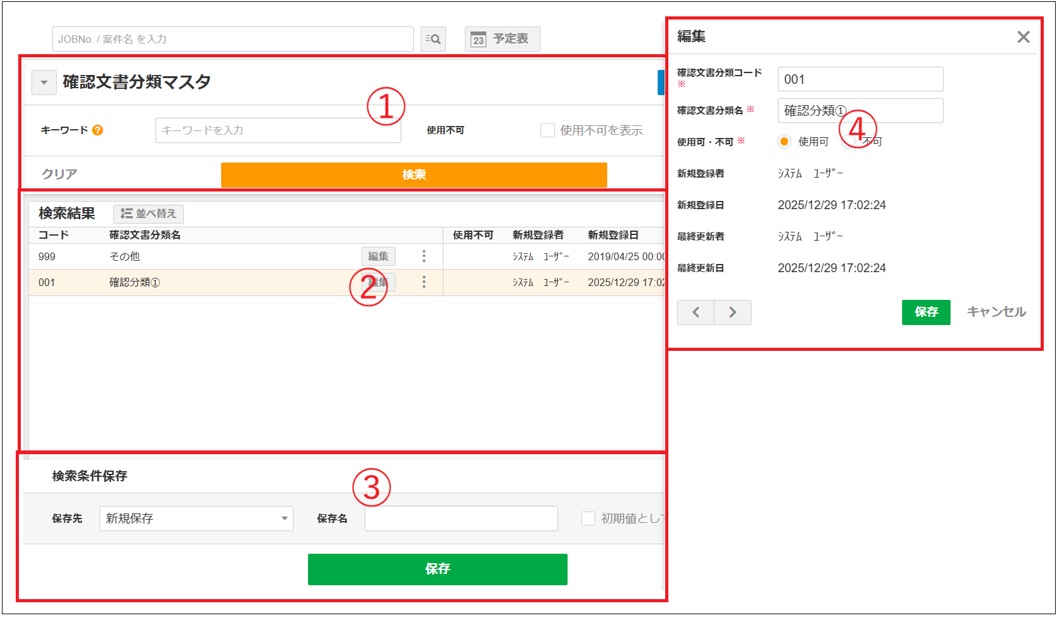
Task: Focus the 保存名 input field
Action: tap(461, 518)
